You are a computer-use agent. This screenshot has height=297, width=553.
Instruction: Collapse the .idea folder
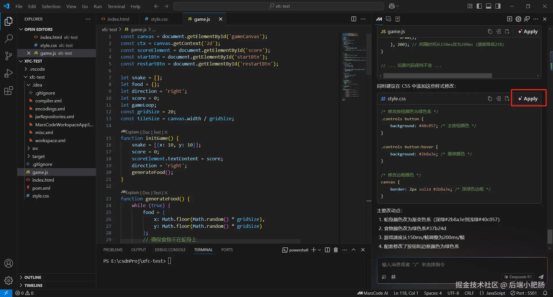tap(37, 85)
